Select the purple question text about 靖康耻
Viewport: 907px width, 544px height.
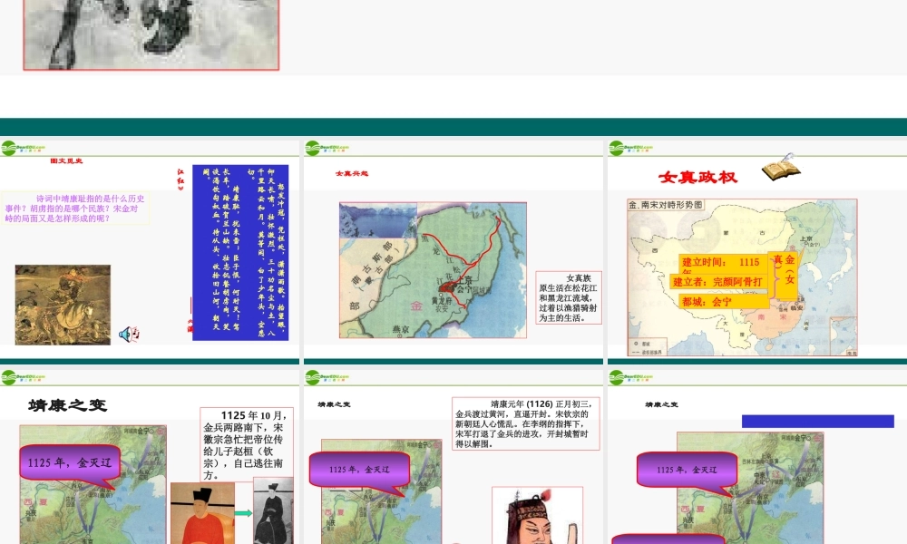tap(75, 209)
